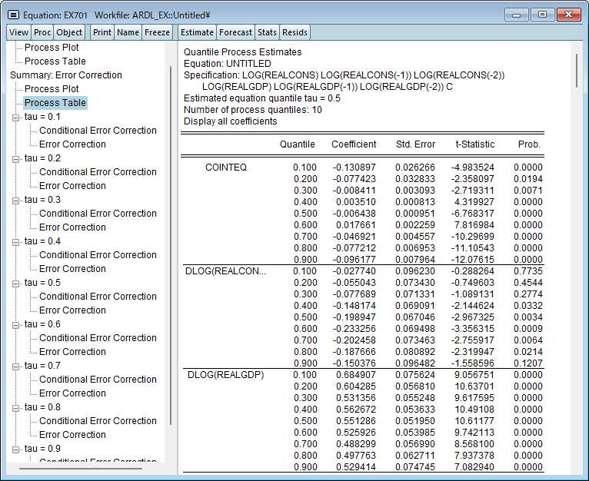Select Process Plot under Summary: Error Correction
Screen dimensions: 589x481
52,89
